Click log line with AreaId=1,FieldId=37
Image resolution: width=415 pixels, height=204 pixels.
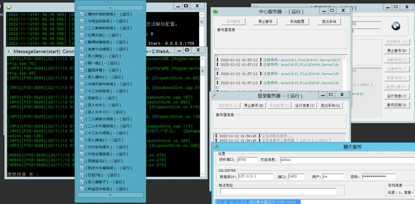click(278, 60)
